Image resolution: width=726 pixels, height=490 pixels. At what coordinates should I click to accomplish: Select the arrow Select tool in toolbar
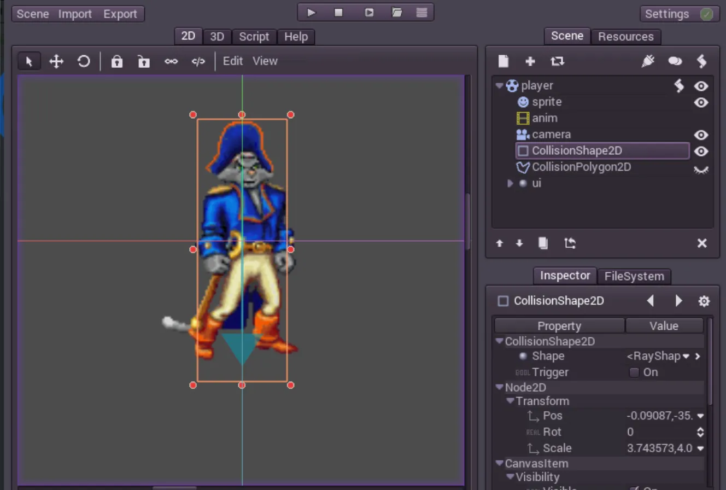[29, 61]
